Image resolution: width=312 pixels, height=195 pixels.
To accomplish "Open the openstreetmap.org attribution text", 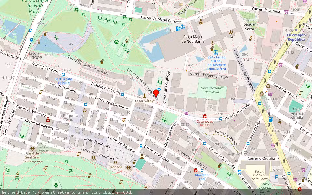I will [66, 192].
